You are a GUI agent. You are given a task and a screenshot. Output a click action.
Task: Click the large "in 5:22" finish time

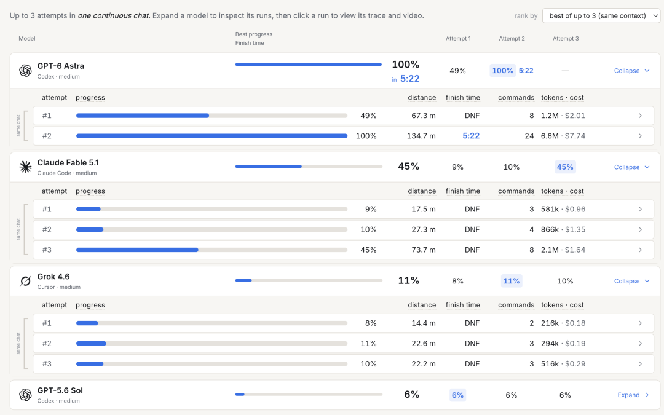tap(406, 79)
